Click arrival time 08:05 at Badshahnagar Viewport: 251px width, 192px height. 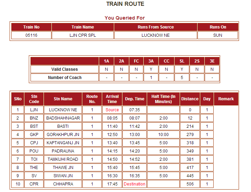coord(112,118)
